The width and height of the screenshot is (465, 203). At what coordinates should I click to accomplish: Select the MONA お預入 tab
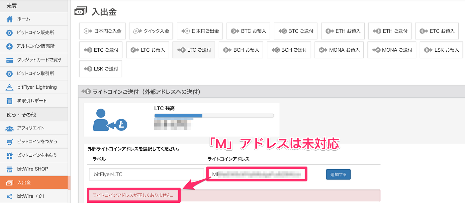[x=339, y=50]
